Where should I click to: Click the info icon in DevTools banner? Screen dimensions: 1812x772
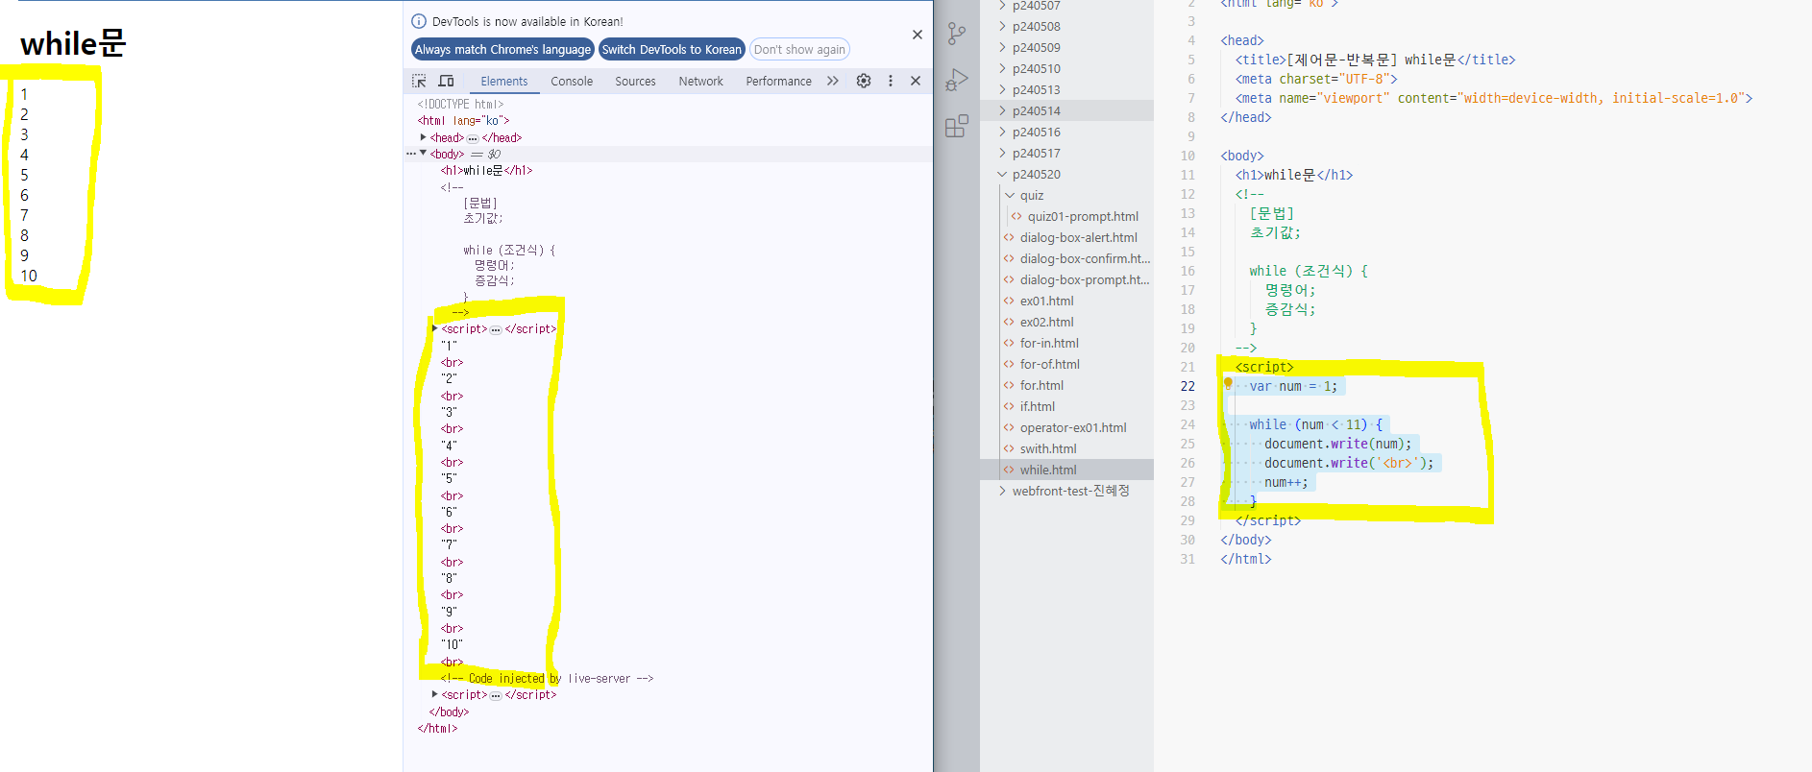click(419, 21)
